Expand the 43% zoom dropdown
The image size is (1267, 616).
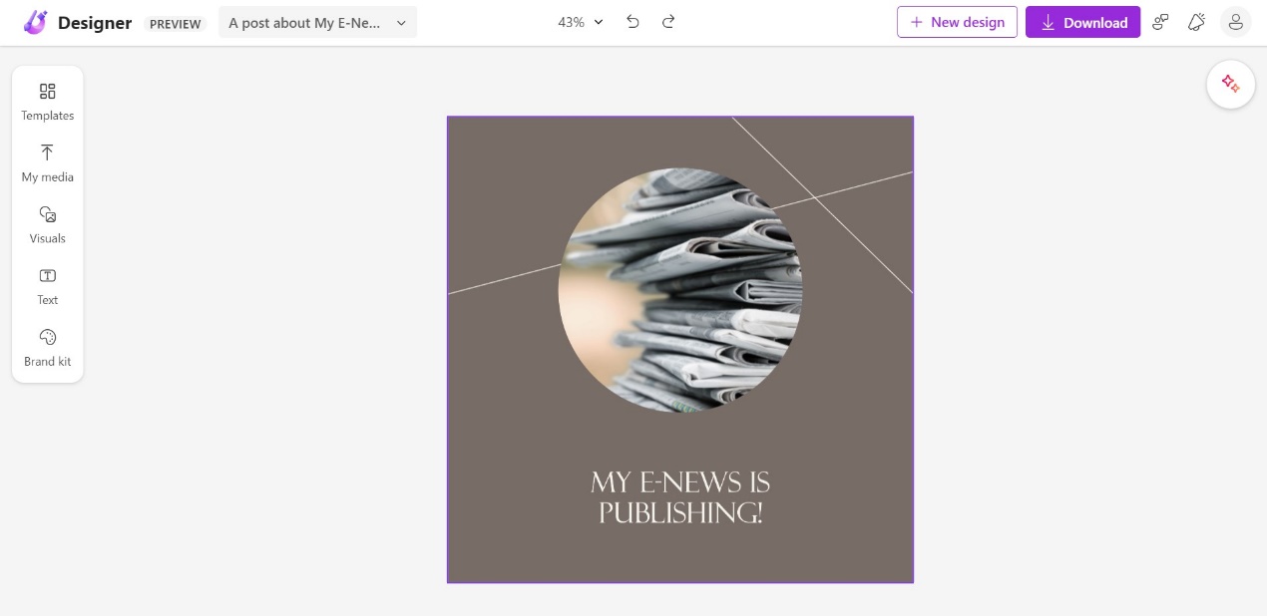tap(581, 22)
